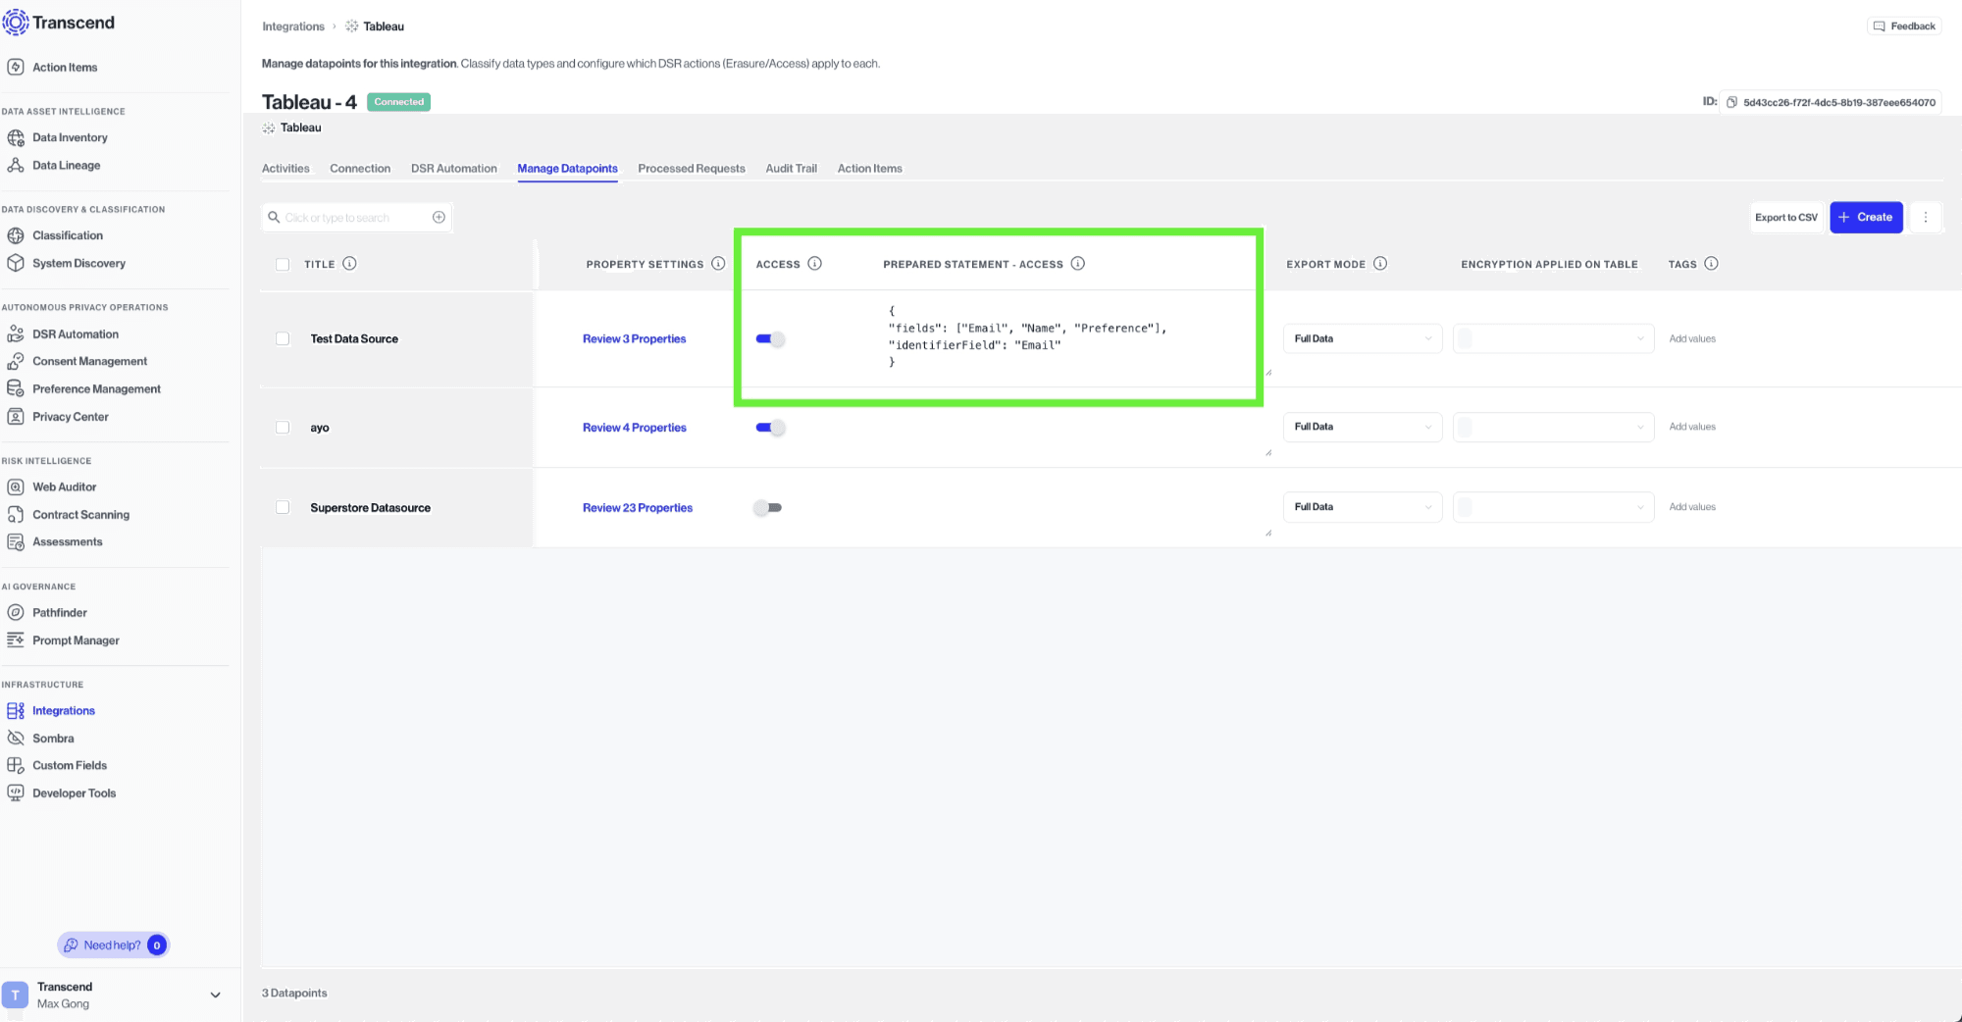Image resolution: width=1962 pixels, height=1022 pixels.
Task: Open Review 23 Properties link
Action: [x=638, y=507]
